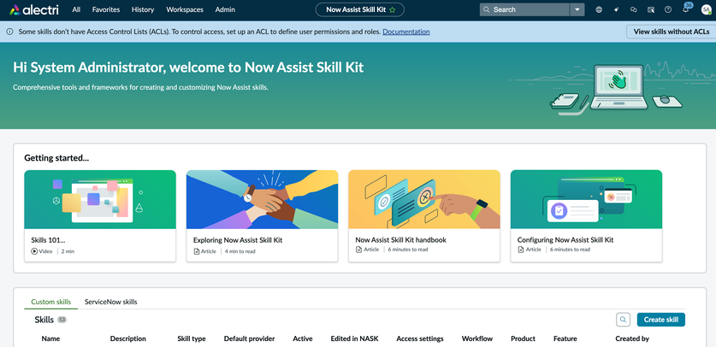716x347 pixels.
Task: Open the globe scope selector icon
Action: [x=599, y=9]
